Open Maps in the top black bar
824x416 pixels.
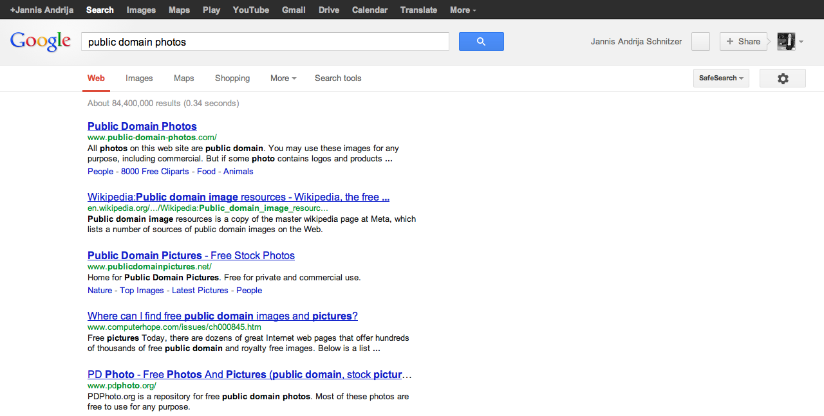(179, 10)
